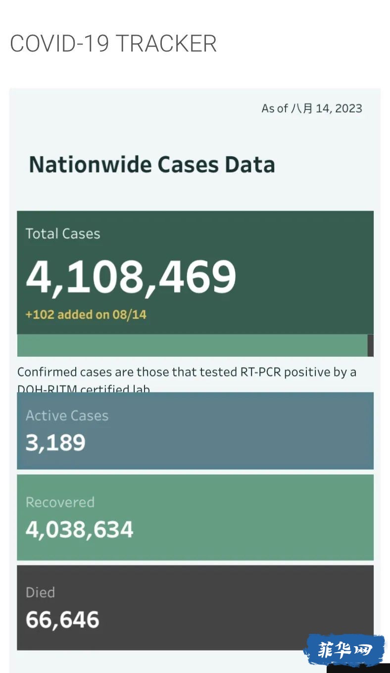390x673 pixels.
Task: Click the light green bar under Total Cases
Action: (193, 345)
